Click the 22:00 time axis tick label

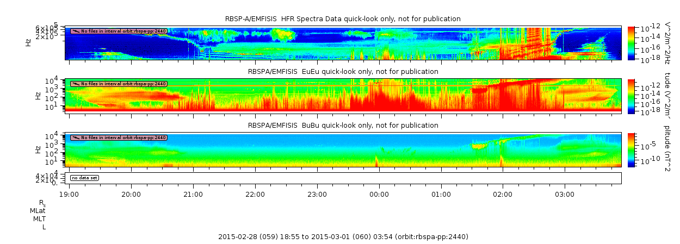pyautogui.click(x=255, y=194)
